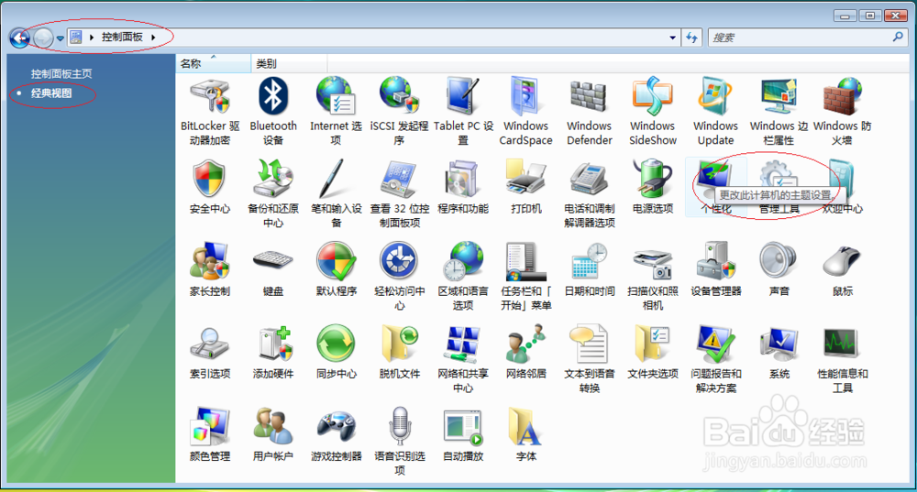
Task: Open 键盘 icon
Action: pyautogui.click(x=273, y=261)
